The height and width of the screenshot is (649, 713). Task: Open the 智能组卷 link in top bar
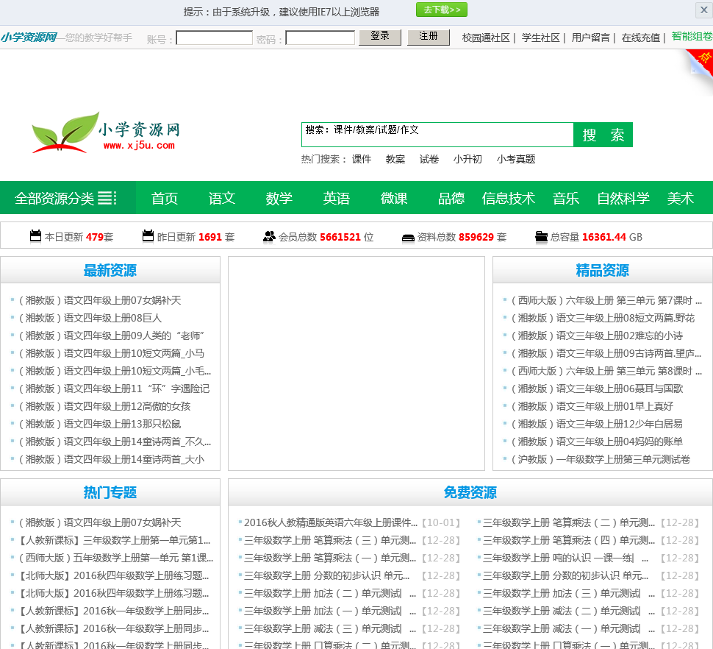[691, 37]
